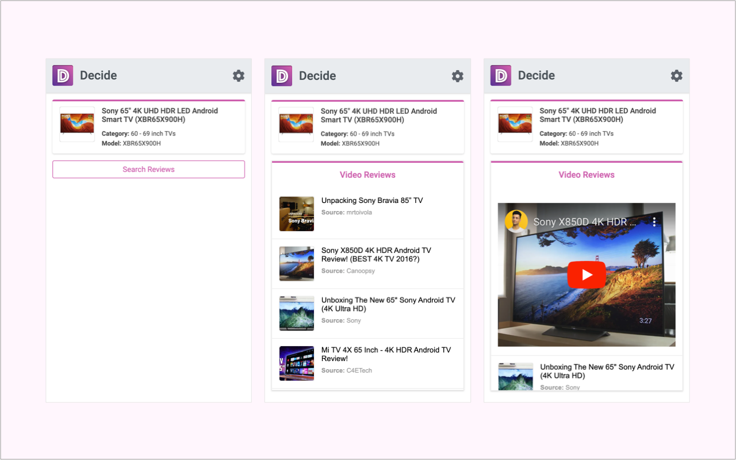Click Unboxing Sony thumbnail in right panel
The width and height of the screenshot is (736, 460).
pyautogui.click(x=516, y=377)
